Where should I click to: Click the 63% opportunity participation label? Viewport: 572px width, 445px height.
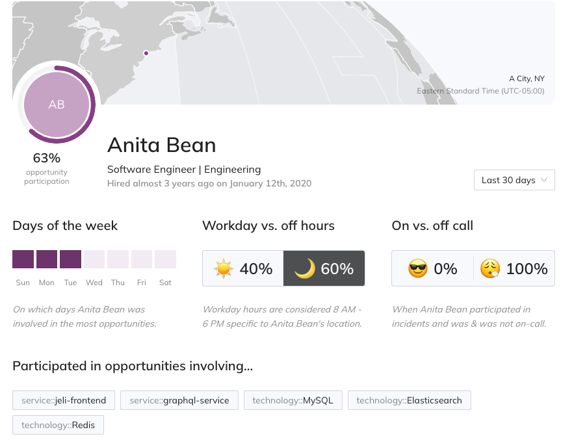tap(47, 158)
